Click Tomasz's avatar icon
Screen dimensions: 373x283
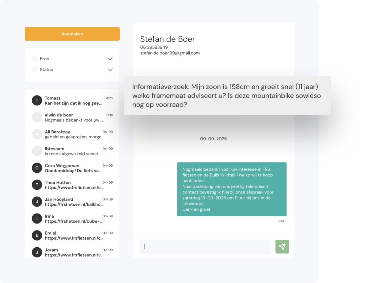[37, 100]
